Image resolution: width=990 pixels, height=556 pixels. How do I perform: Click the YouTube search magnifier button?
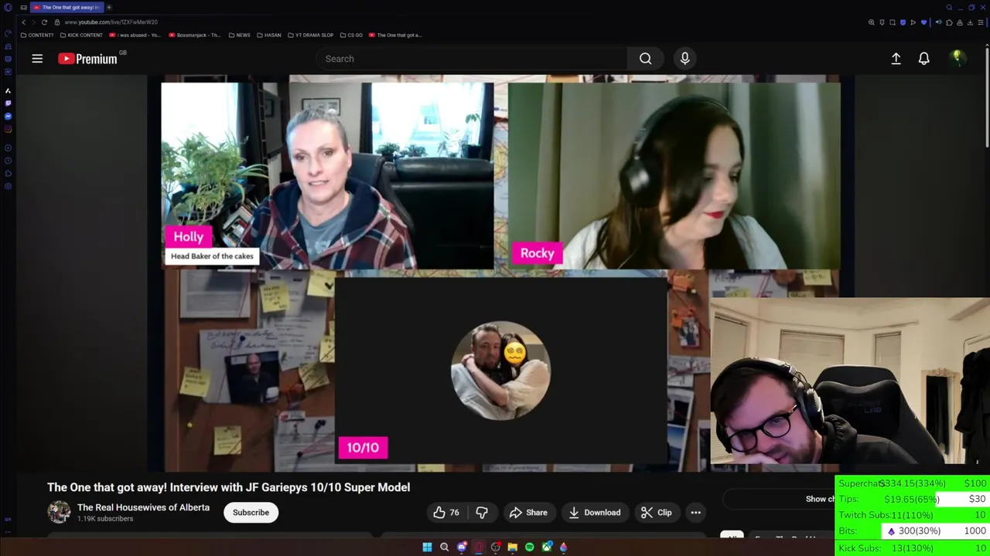point(645,59)
